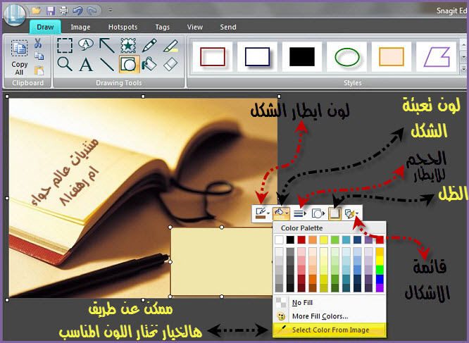Open the fill color dropdown
The width and height of the screenshot is (469, 343).
(289, 212)
